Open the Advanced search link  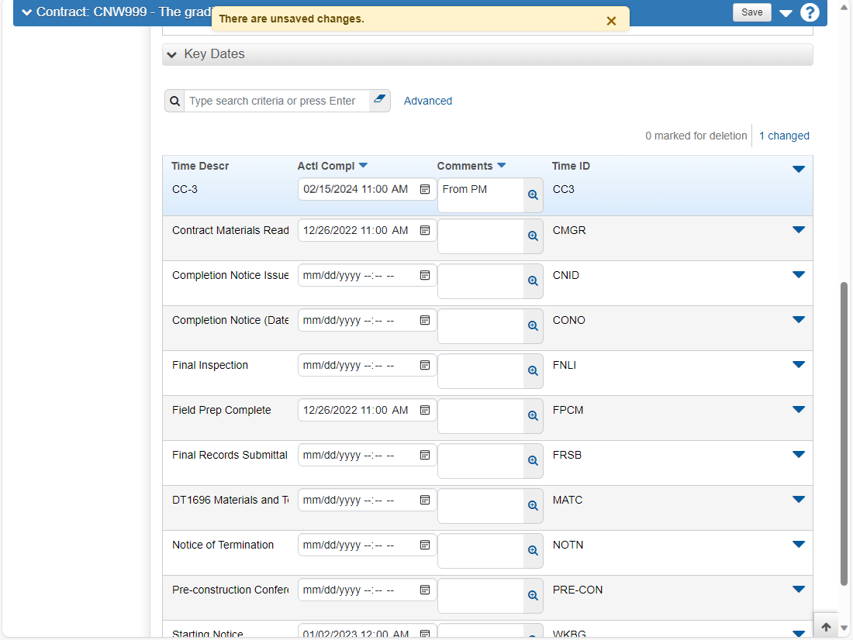[x=427, y=102]
